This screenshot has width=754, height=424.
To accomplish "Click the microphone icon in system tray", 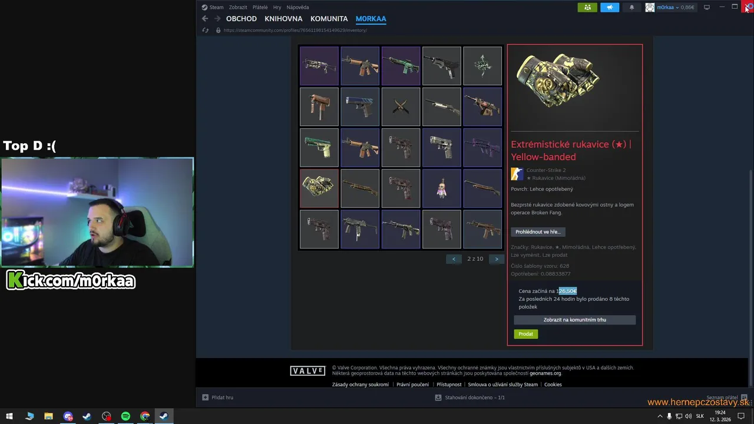I will (669, 416).
